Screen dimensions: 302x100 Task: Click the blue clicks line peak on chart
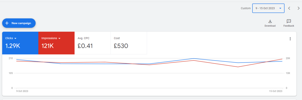click(194, 59)
